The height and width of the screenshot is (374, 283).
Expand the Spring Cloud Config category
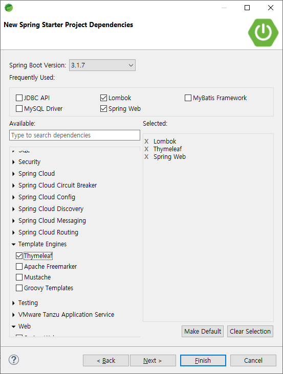(x=13, y=197)
